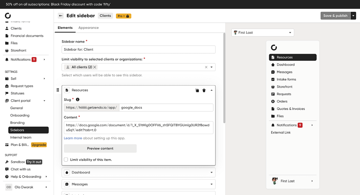Collapse the Resources element panel
This screenshot has height=195, width=360.
coord(211,90)
